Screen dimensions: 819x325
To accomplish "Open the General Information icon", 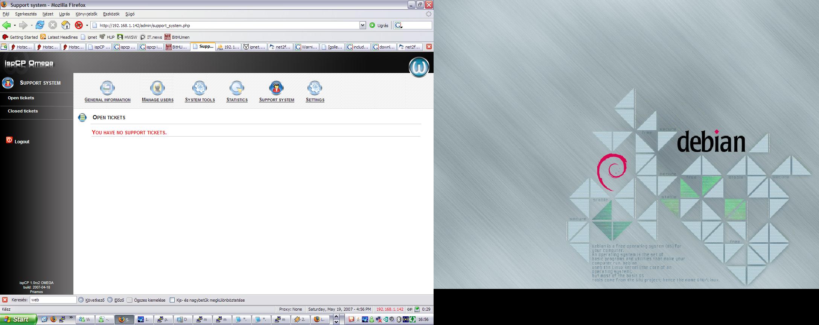I will point(107,88).
